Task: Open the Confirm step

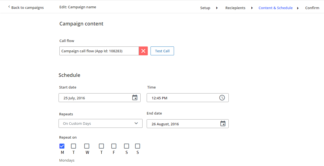Action: [x=312, y=8]
